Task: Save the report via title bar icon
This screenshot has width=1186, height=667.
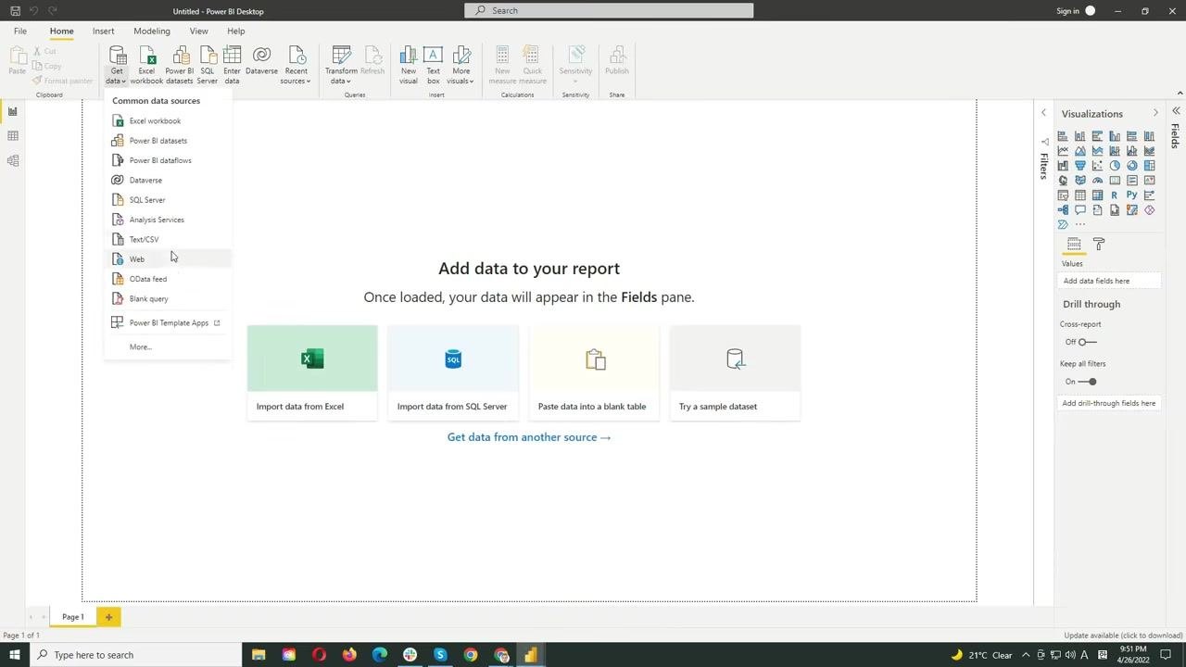Action: (15, 11)
